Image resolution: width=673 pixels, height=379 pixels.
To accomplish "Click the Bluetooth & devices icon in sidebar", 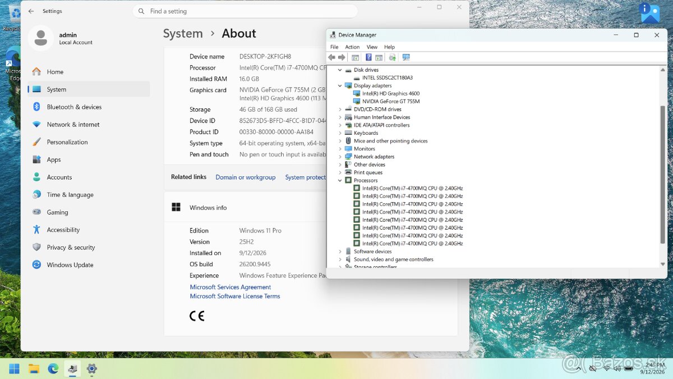I will [36, 107].
